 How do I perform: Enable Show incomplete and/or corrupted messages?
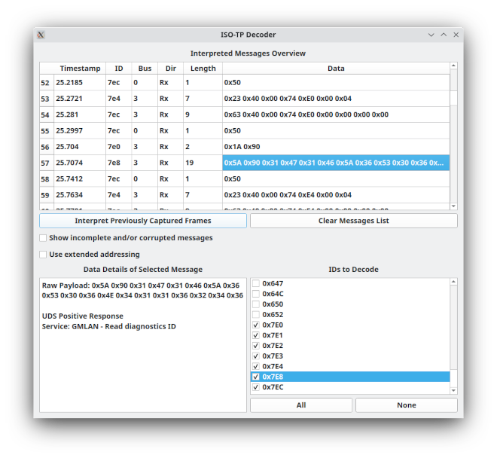click(43, 238)
